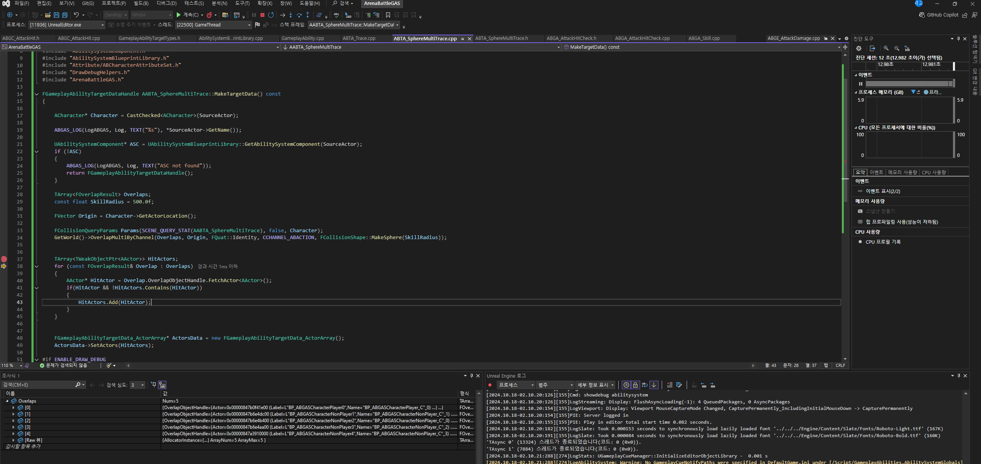The width and height of the screenshot is (981, 464).
Task: Toggle bookmark on current line icon
Action: 388,15
